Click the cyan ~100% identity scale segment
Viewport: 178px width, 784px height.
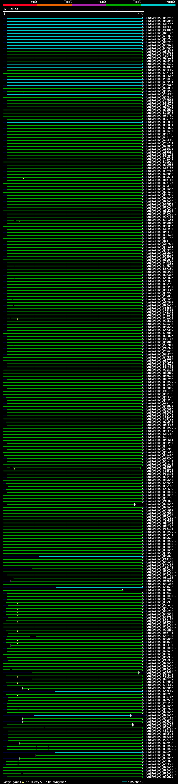click(x=158, y=5)
